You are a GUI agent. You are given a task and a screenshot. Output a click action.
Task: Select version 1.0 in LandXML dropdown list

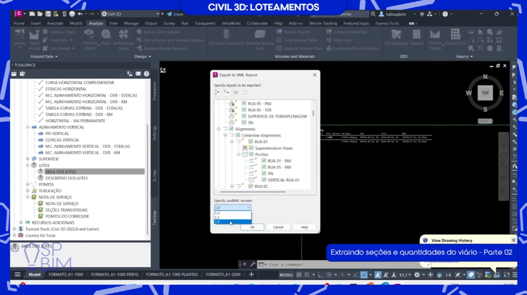[232, 222]
